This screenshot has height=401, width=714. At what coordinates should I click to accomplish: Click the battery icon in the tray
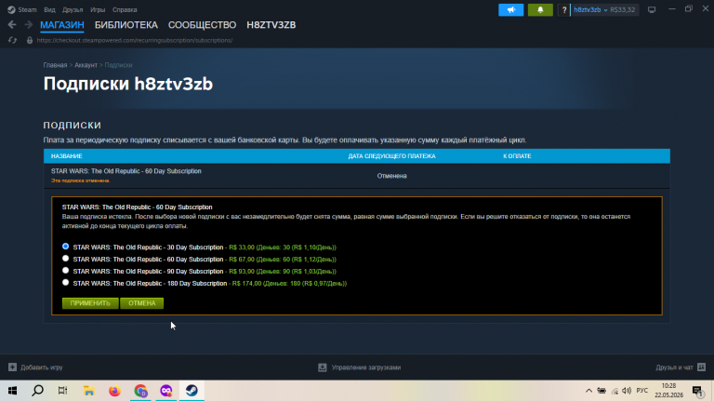(602, 391)
